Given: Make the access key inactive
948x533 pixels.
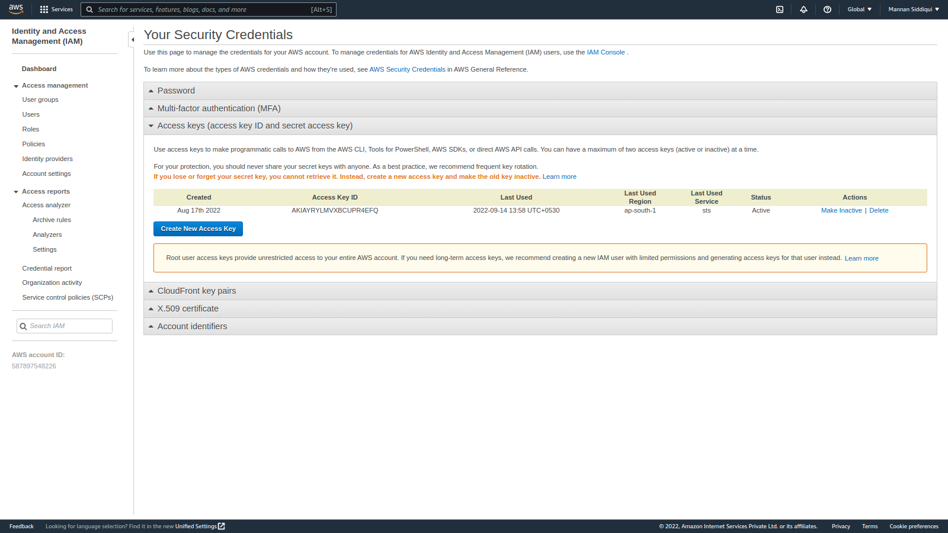Looking at the screenshot, I should tap(841, 210).
